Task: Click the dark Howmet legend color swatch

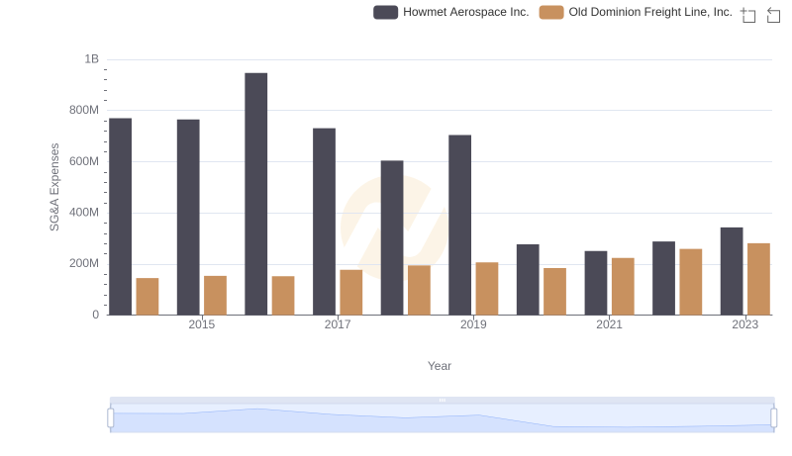Action: (386, 12)
